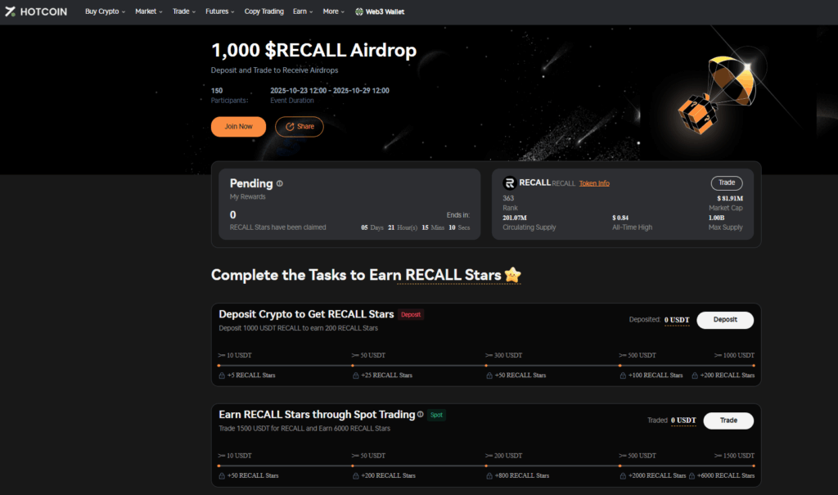Open the More dropdown in navigation
Viewport: 838px width, 495px height.
[334, 11]
